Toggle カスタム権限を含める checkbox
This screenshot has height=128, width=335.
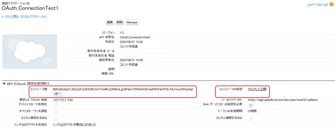250,119
